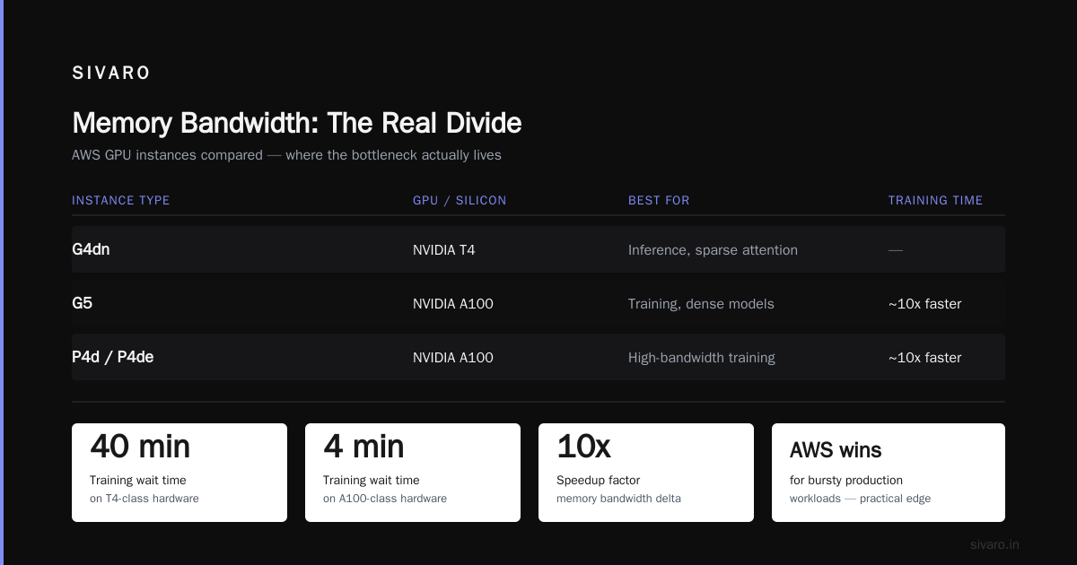Click '~10x faster' in the P4d / P4de row
The width and height of the screenshot is (1077, 565).
(924, 358)
